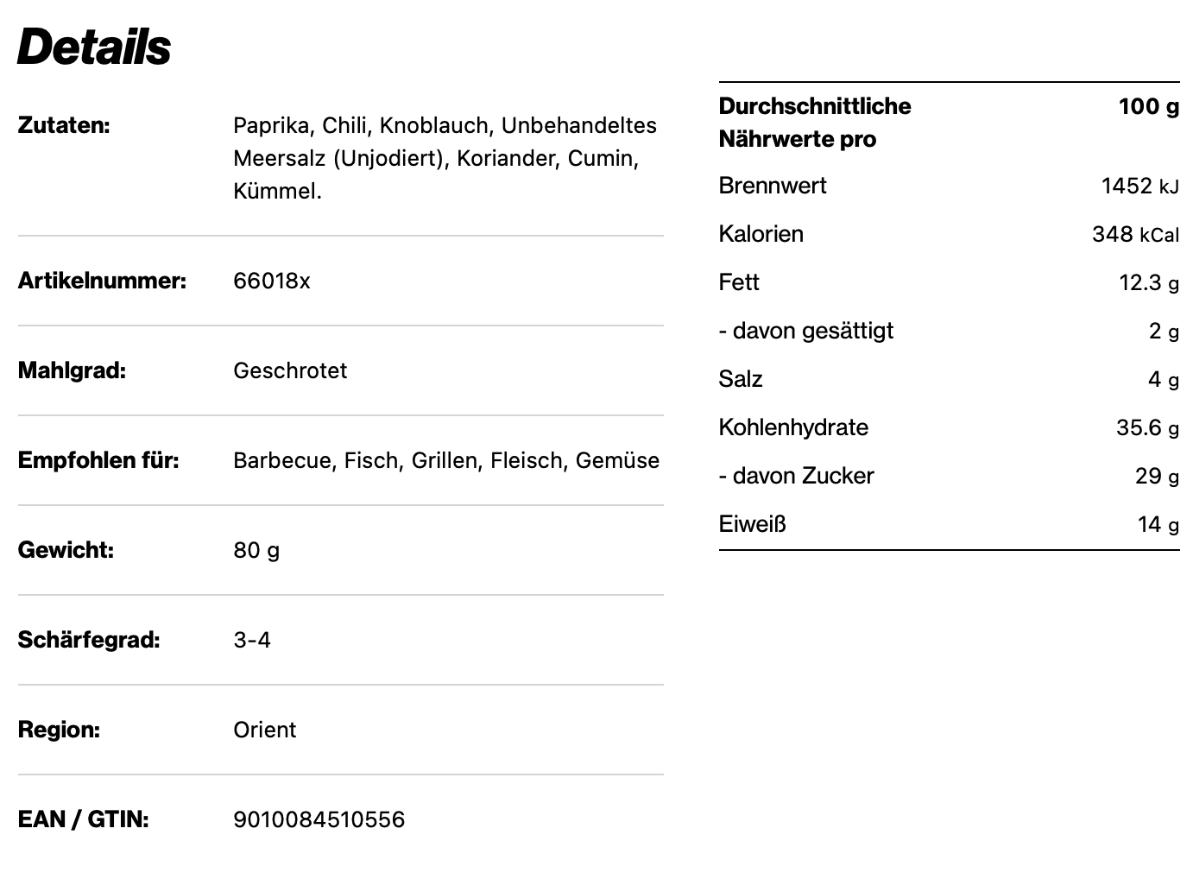The height and width of the screenshot is (879, 1193).
Task: Click the Zutaten label
Action: pos(64,125)
